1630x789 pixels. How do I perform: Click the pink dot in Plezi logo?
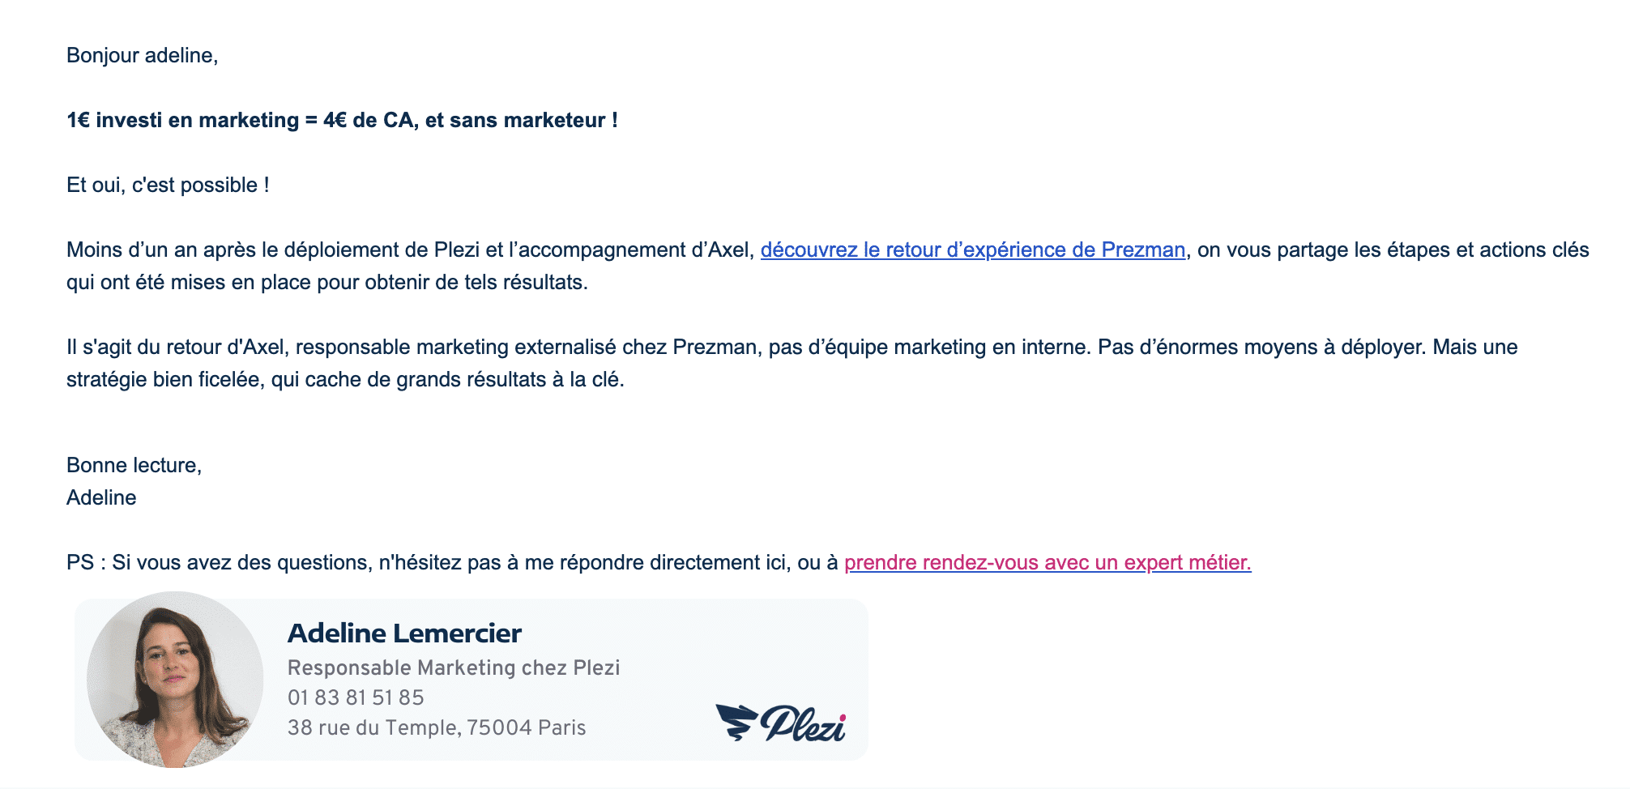pyautogui.click(x=843, y=717)
